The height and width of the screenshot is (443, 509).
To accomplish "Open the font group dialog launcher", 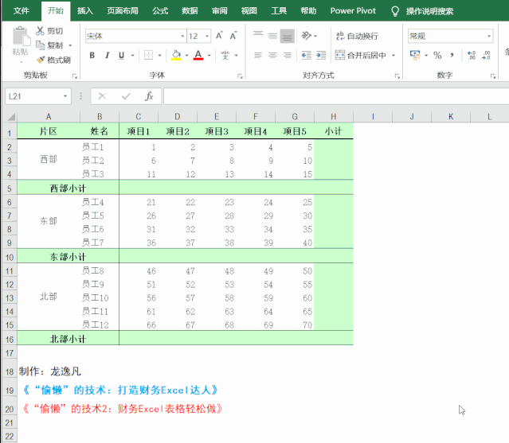I will 240,76.
